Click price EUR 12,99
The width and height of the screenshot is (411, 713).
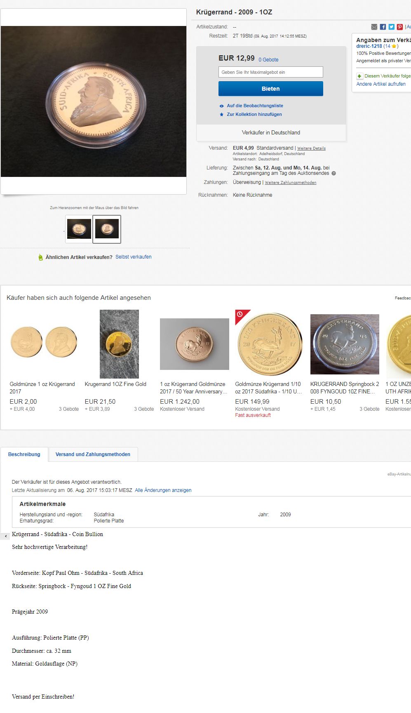point(237,58)
